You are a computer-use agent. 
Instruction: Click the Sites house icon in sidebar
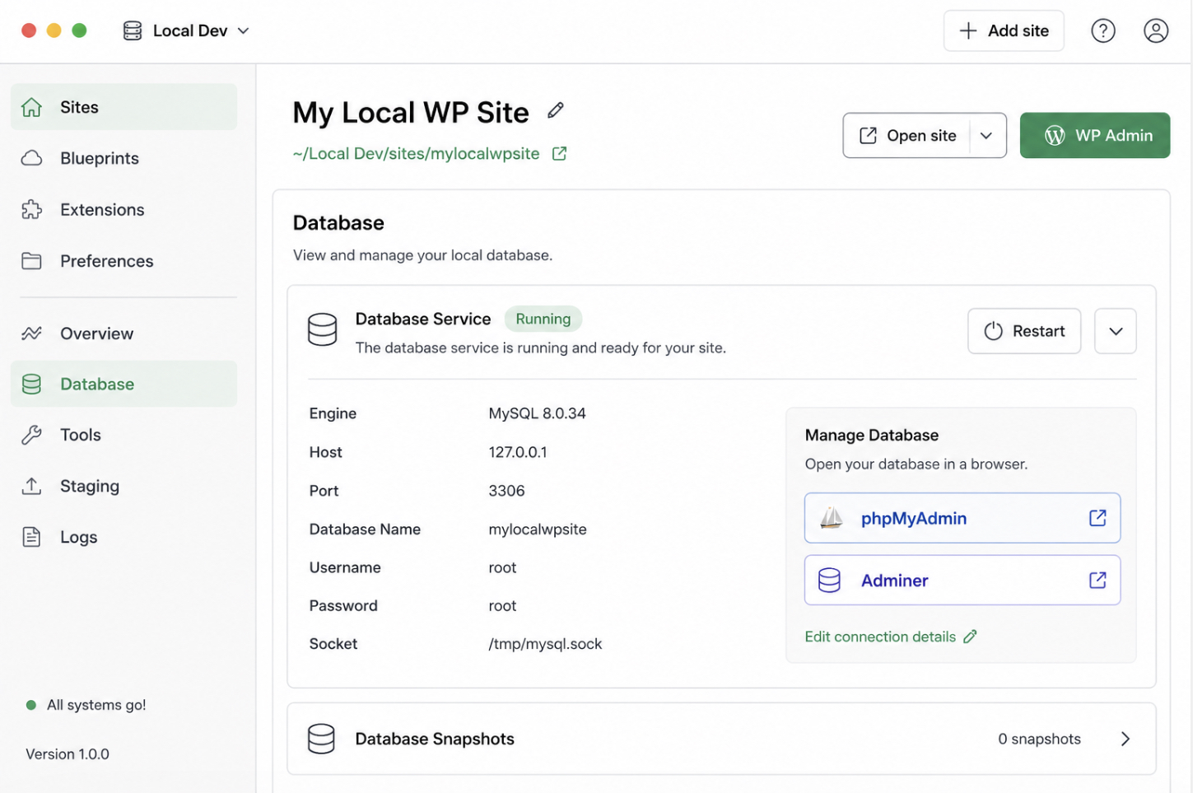(31, 107)
